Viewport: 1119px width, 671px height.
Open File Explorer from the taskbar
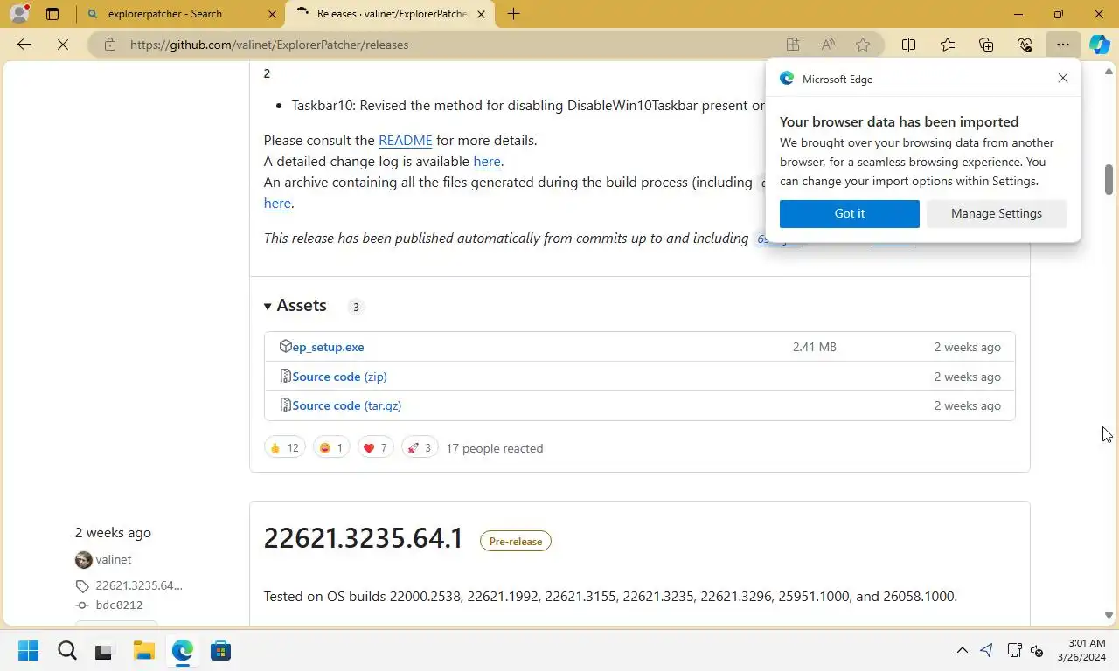click(x=143, y=650)
